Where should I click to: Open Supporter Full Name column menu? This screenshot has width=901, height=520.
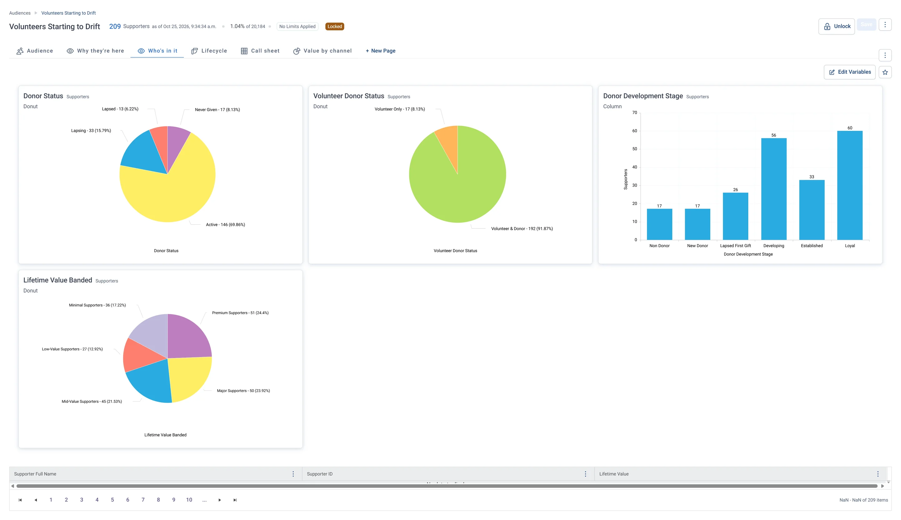click(293, 474)
